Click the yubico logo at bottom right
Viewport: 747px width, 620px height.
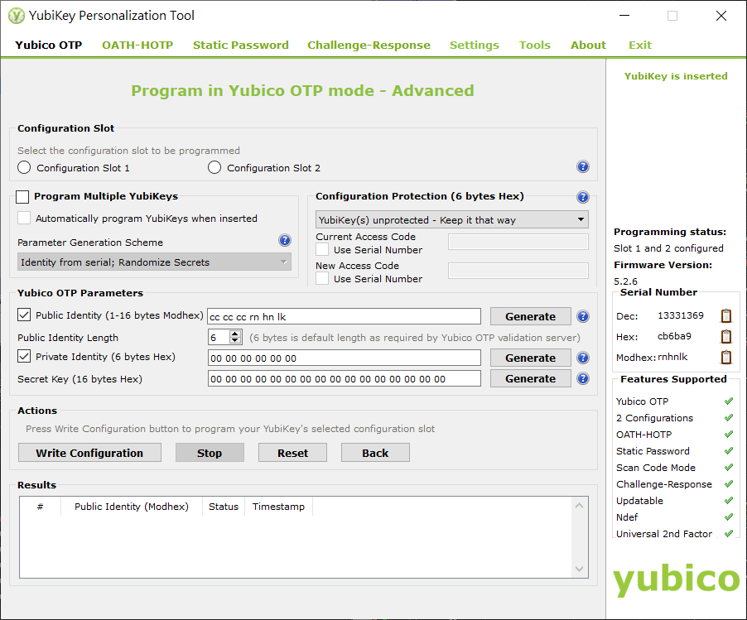pos(676,579)
